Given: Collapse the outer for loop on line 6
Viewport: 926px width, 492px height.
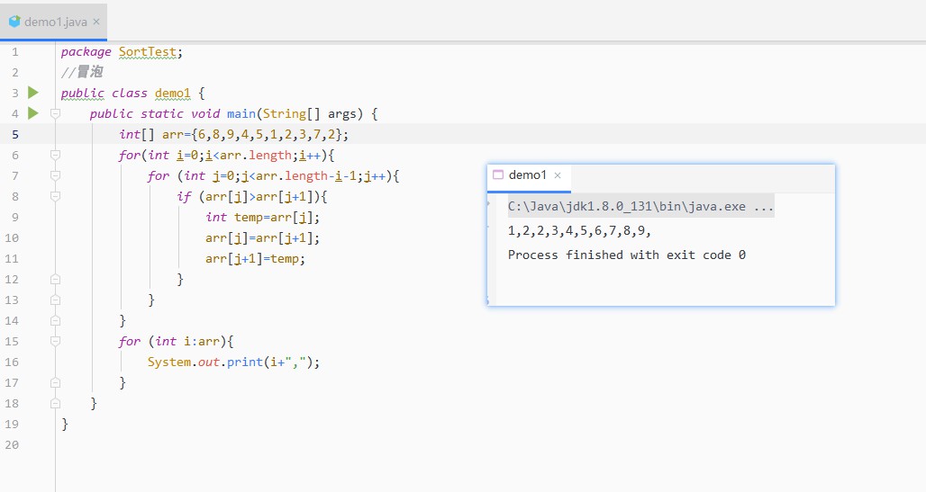Looking at the screenshot, I should pyautogui.click(x=55, y=155).
